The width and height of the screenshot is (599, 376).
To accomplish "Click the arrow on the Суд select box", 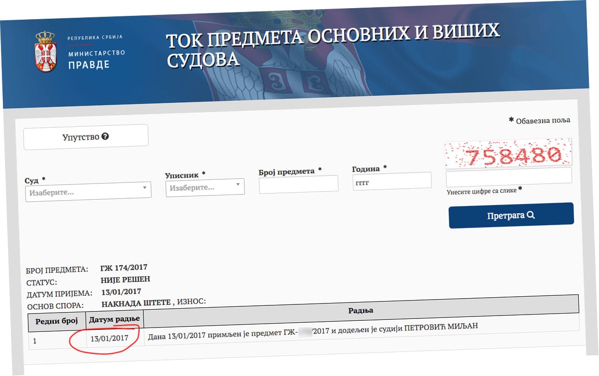I will click(x=145, y=188).
